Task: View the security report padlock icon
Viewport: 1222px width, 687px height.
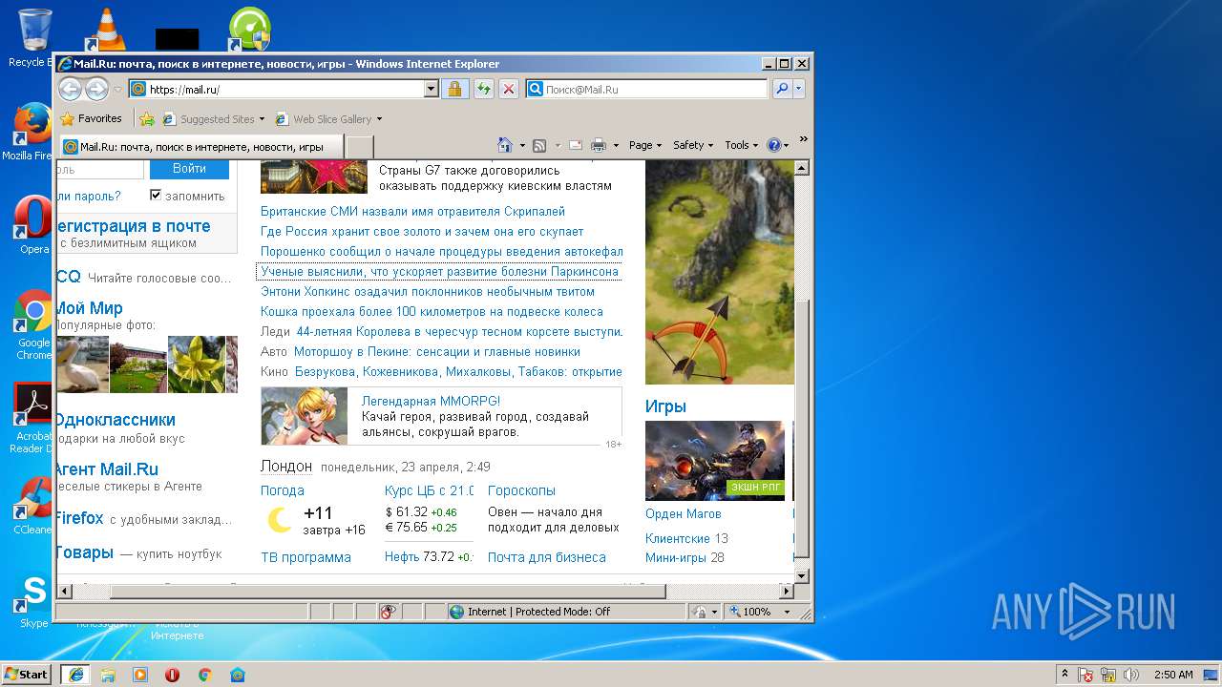Action: (454, 89)
